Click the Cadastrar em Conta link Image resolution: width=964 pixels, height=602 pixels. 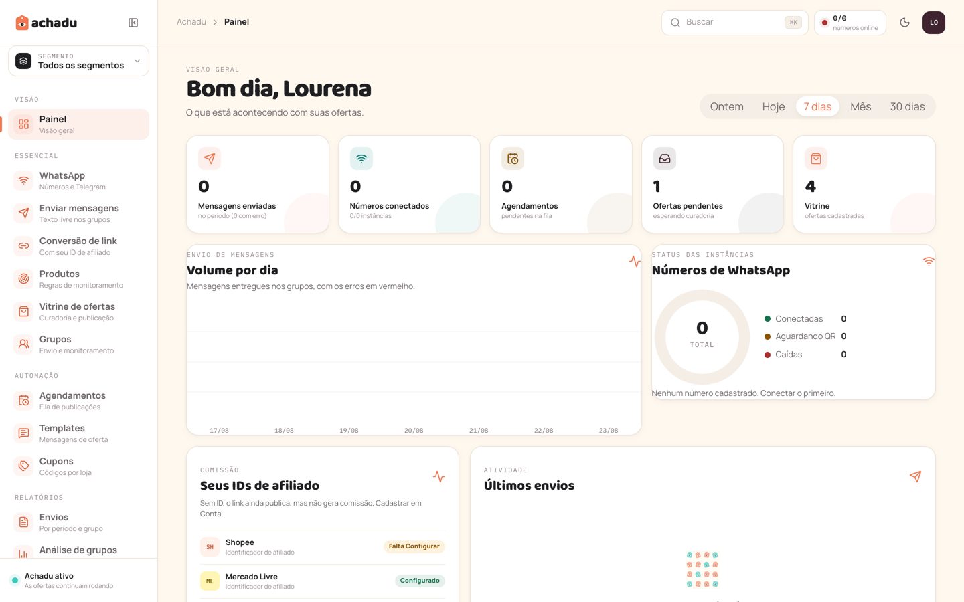[x=311, y=508]
